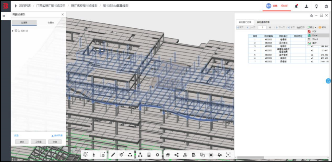332x162 pixels.
Task: Click the cube search icon in report panel
Action: (311, 15)
